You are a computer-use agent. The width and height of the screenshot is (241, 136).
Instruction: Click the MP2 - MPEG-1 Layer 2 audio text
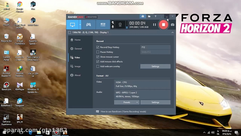click(126, 93)
